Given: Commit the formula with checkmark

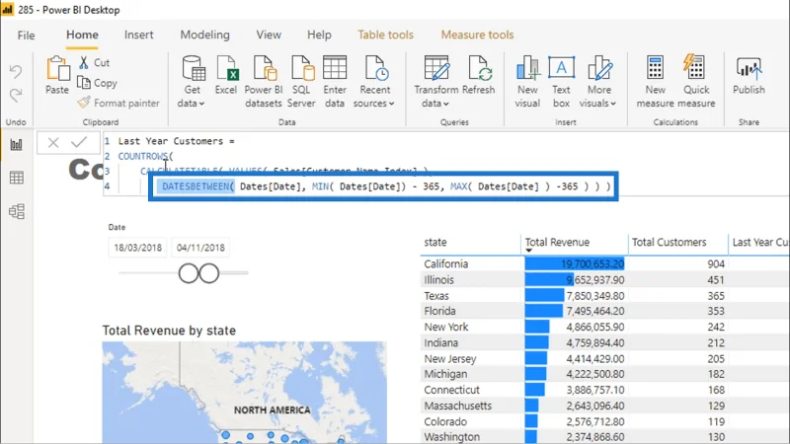Looking at the screenshot, I should pyautogui.click(x=79, y=142).
